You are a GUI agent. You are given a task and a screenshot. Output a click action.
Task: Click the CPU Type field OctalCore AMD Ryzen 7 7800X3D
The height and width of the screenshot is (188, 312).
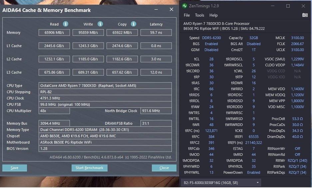(105, 86)
